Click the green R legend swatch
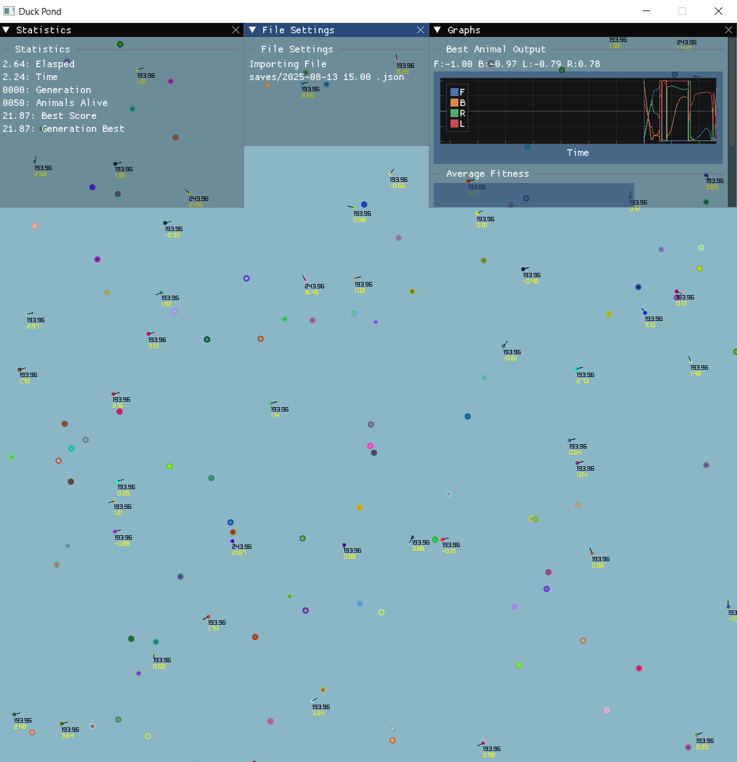The image size is (737, 762). click(x=454, y=114)
